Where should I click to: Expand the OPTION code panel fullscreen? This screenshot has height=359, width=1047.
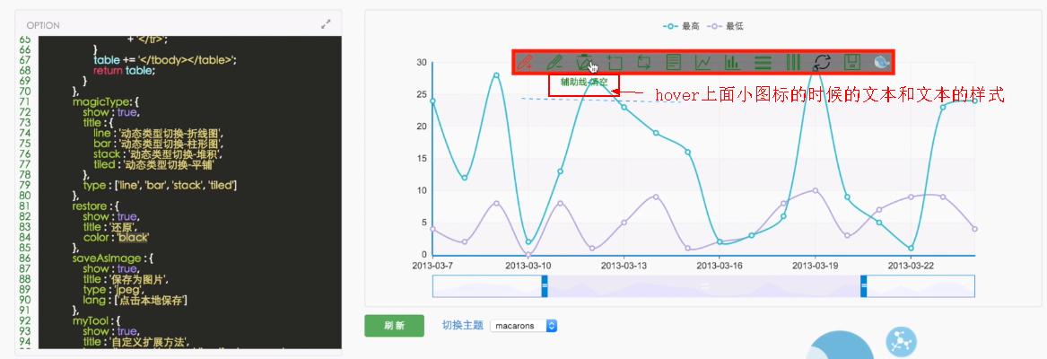pos(326,24)
